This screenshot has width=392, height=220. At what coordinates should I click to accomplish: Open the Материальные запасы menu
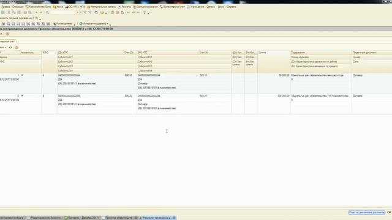tap(102, 7)
